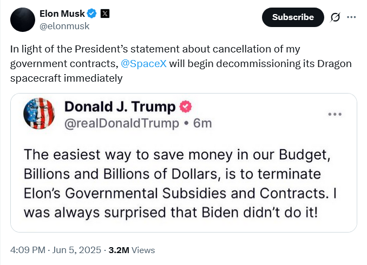Screen dimensions: 367x265
Task: Click the X affiliation badge
Action: coord(105,14)
